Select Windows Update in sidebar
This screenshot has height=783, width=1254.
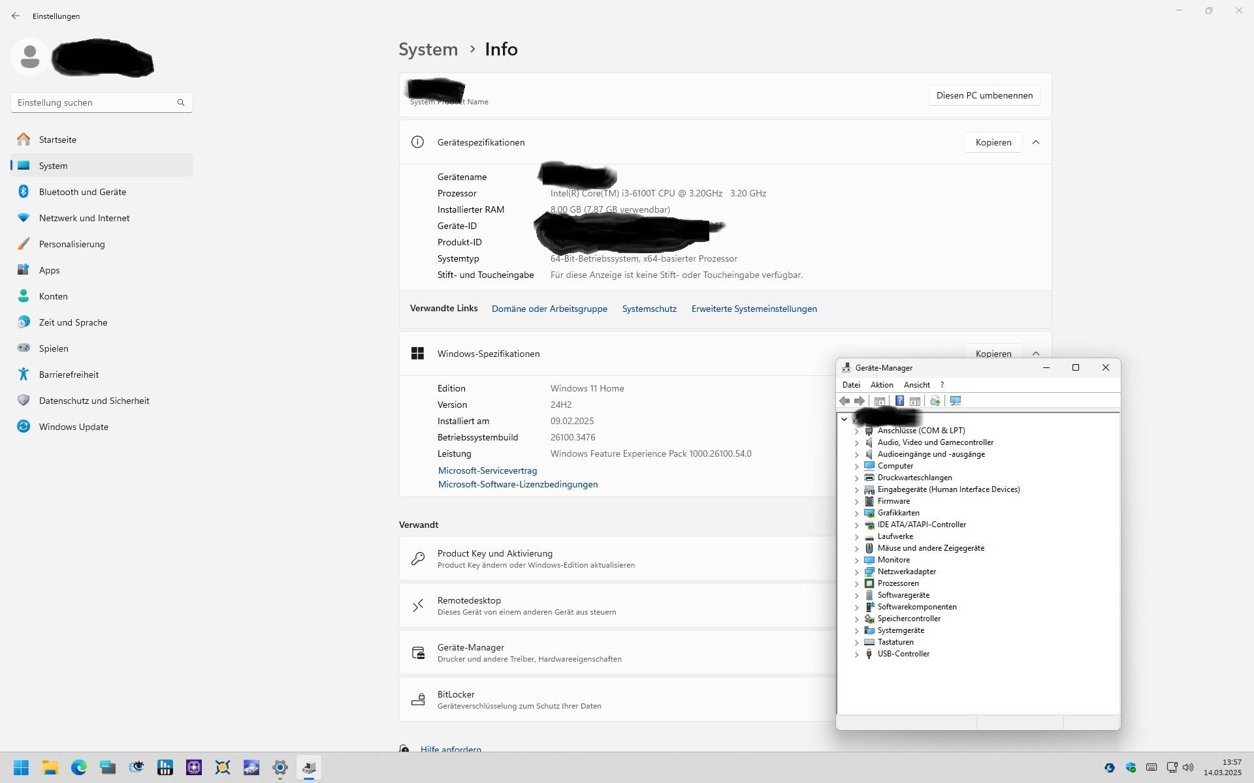(102, 427)
